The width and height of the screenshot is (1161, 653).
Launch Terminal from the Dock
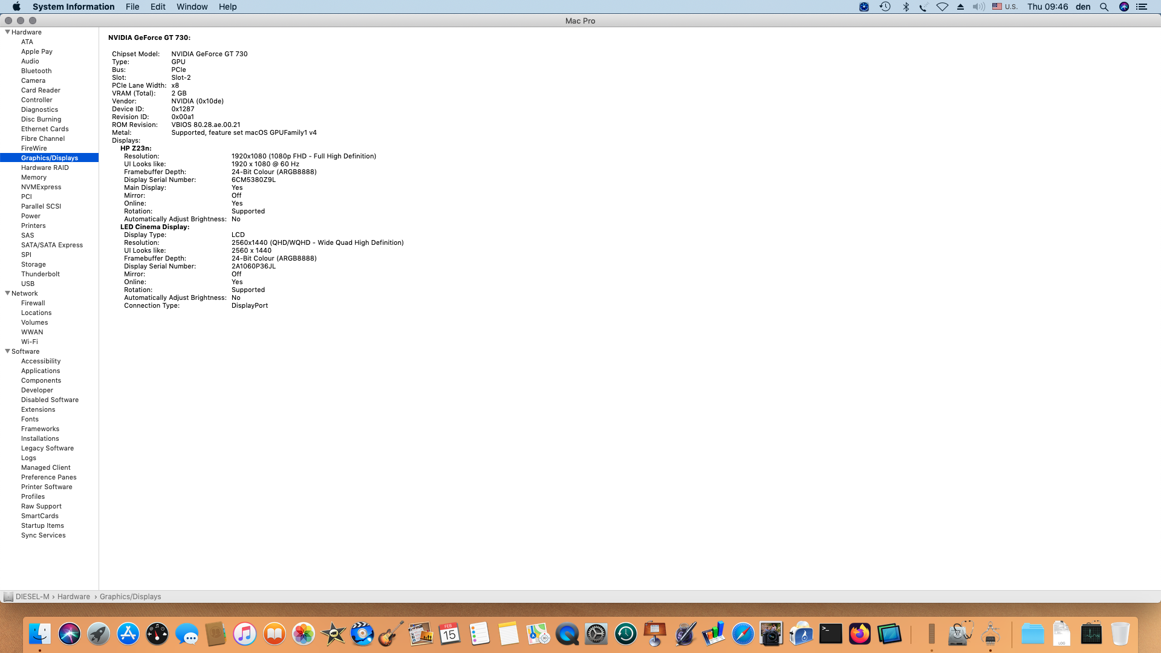click(830, 634)
